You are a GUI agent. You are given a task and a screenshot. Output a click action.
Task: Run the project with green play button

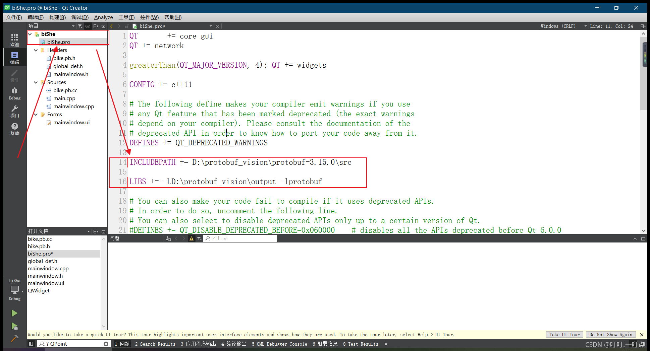(14, 313)
